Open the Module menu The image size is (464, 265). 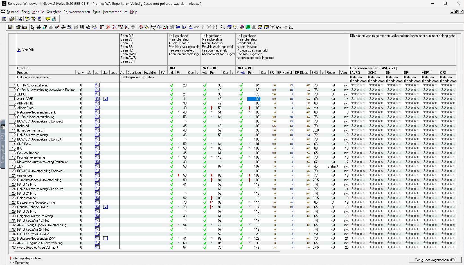[38, 12]
